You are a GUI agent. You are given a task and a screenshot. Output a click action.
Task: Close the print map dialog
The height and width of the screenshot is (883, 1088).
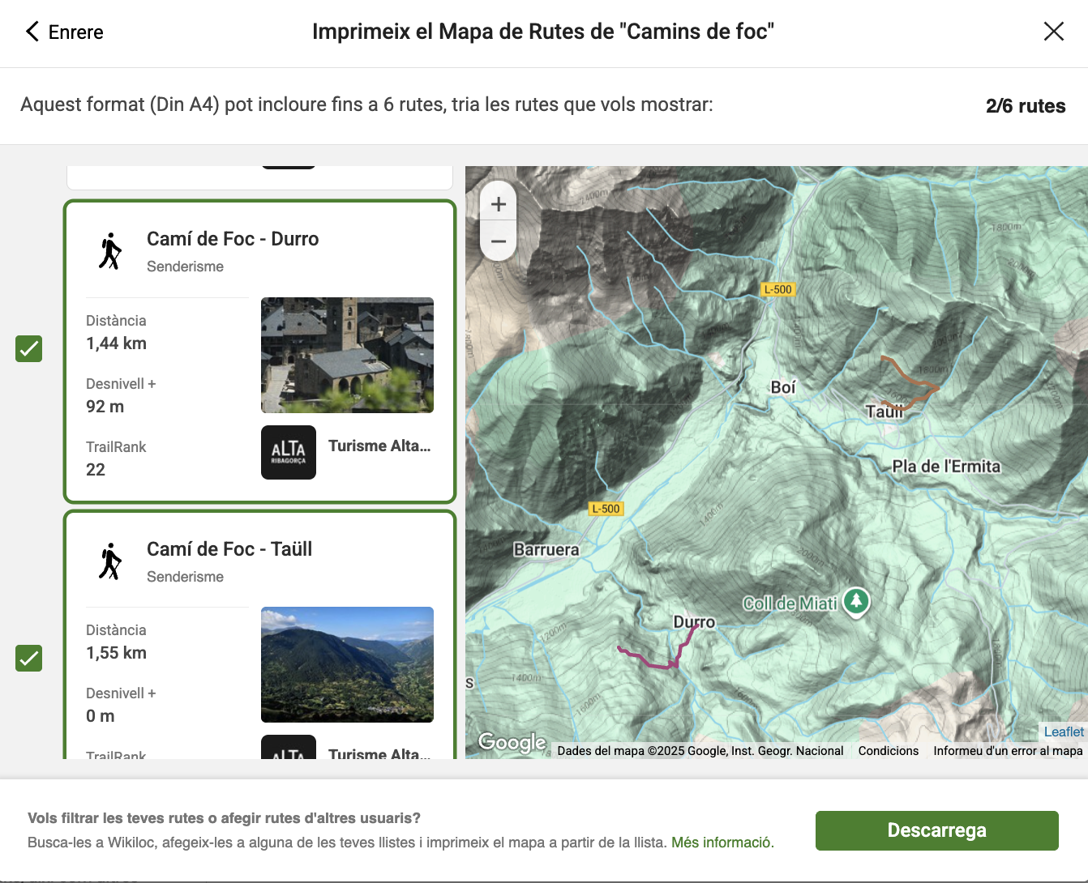[x=1053, y=32]
